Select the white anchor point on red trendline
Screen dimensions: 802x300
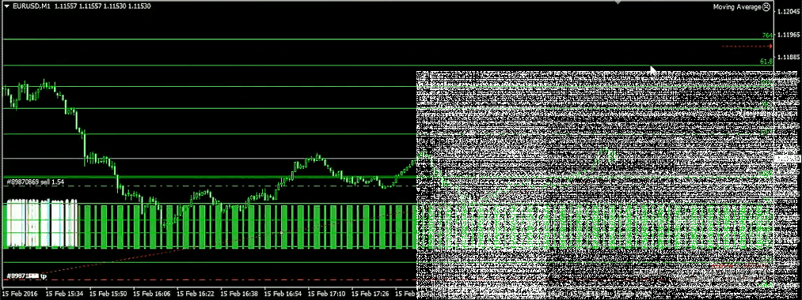point(281,233)
